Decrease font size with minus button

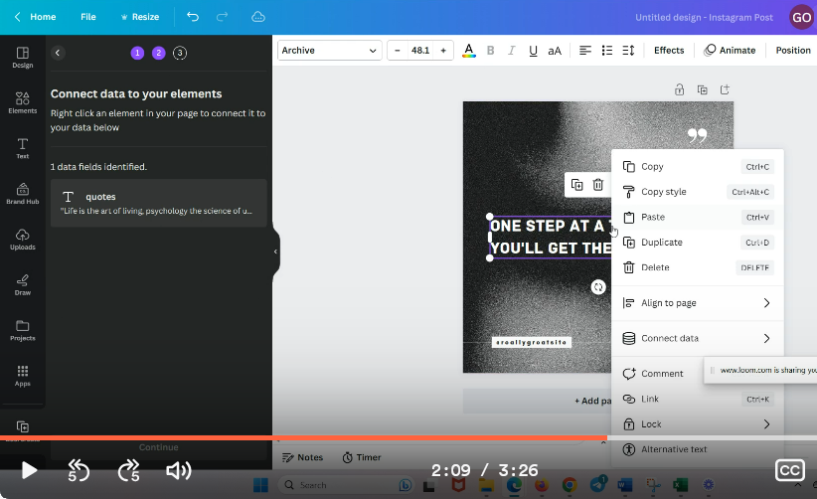pos(398,50)
